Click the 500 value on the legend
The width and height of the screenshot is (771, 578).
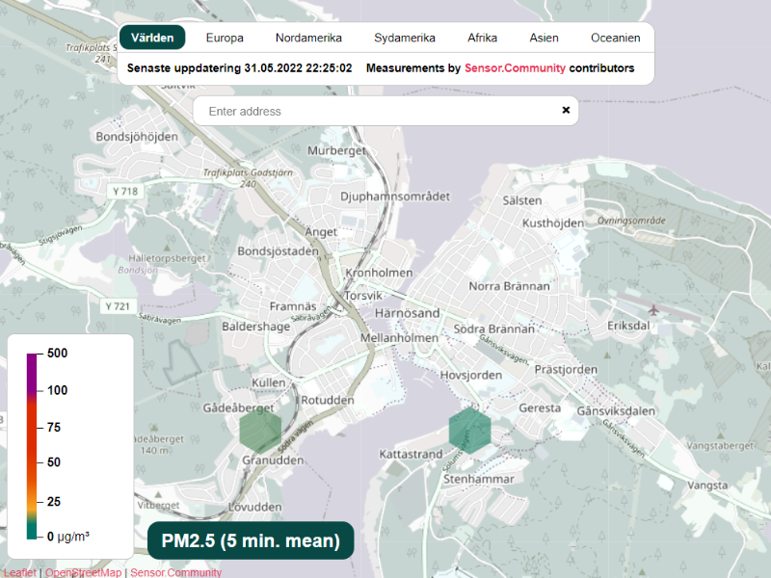pyautogui.click(x=57, y=354)
